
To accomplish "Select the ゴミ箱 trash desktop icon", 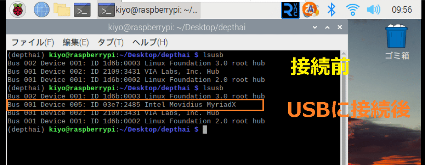I will (x=397, y=41).
